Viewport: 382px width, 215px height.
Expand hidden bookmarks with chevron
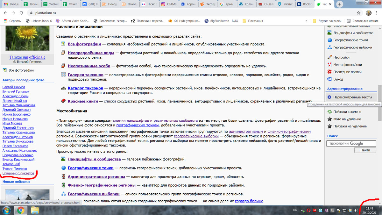pyautogui.click(x=306, y=21)
